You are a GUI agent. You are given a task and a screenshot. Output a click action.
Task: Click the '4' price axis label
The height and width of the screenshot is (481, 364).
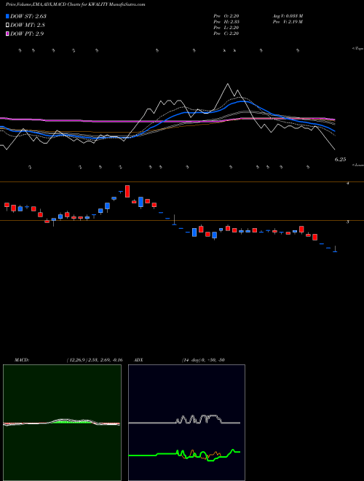point(347,183)
